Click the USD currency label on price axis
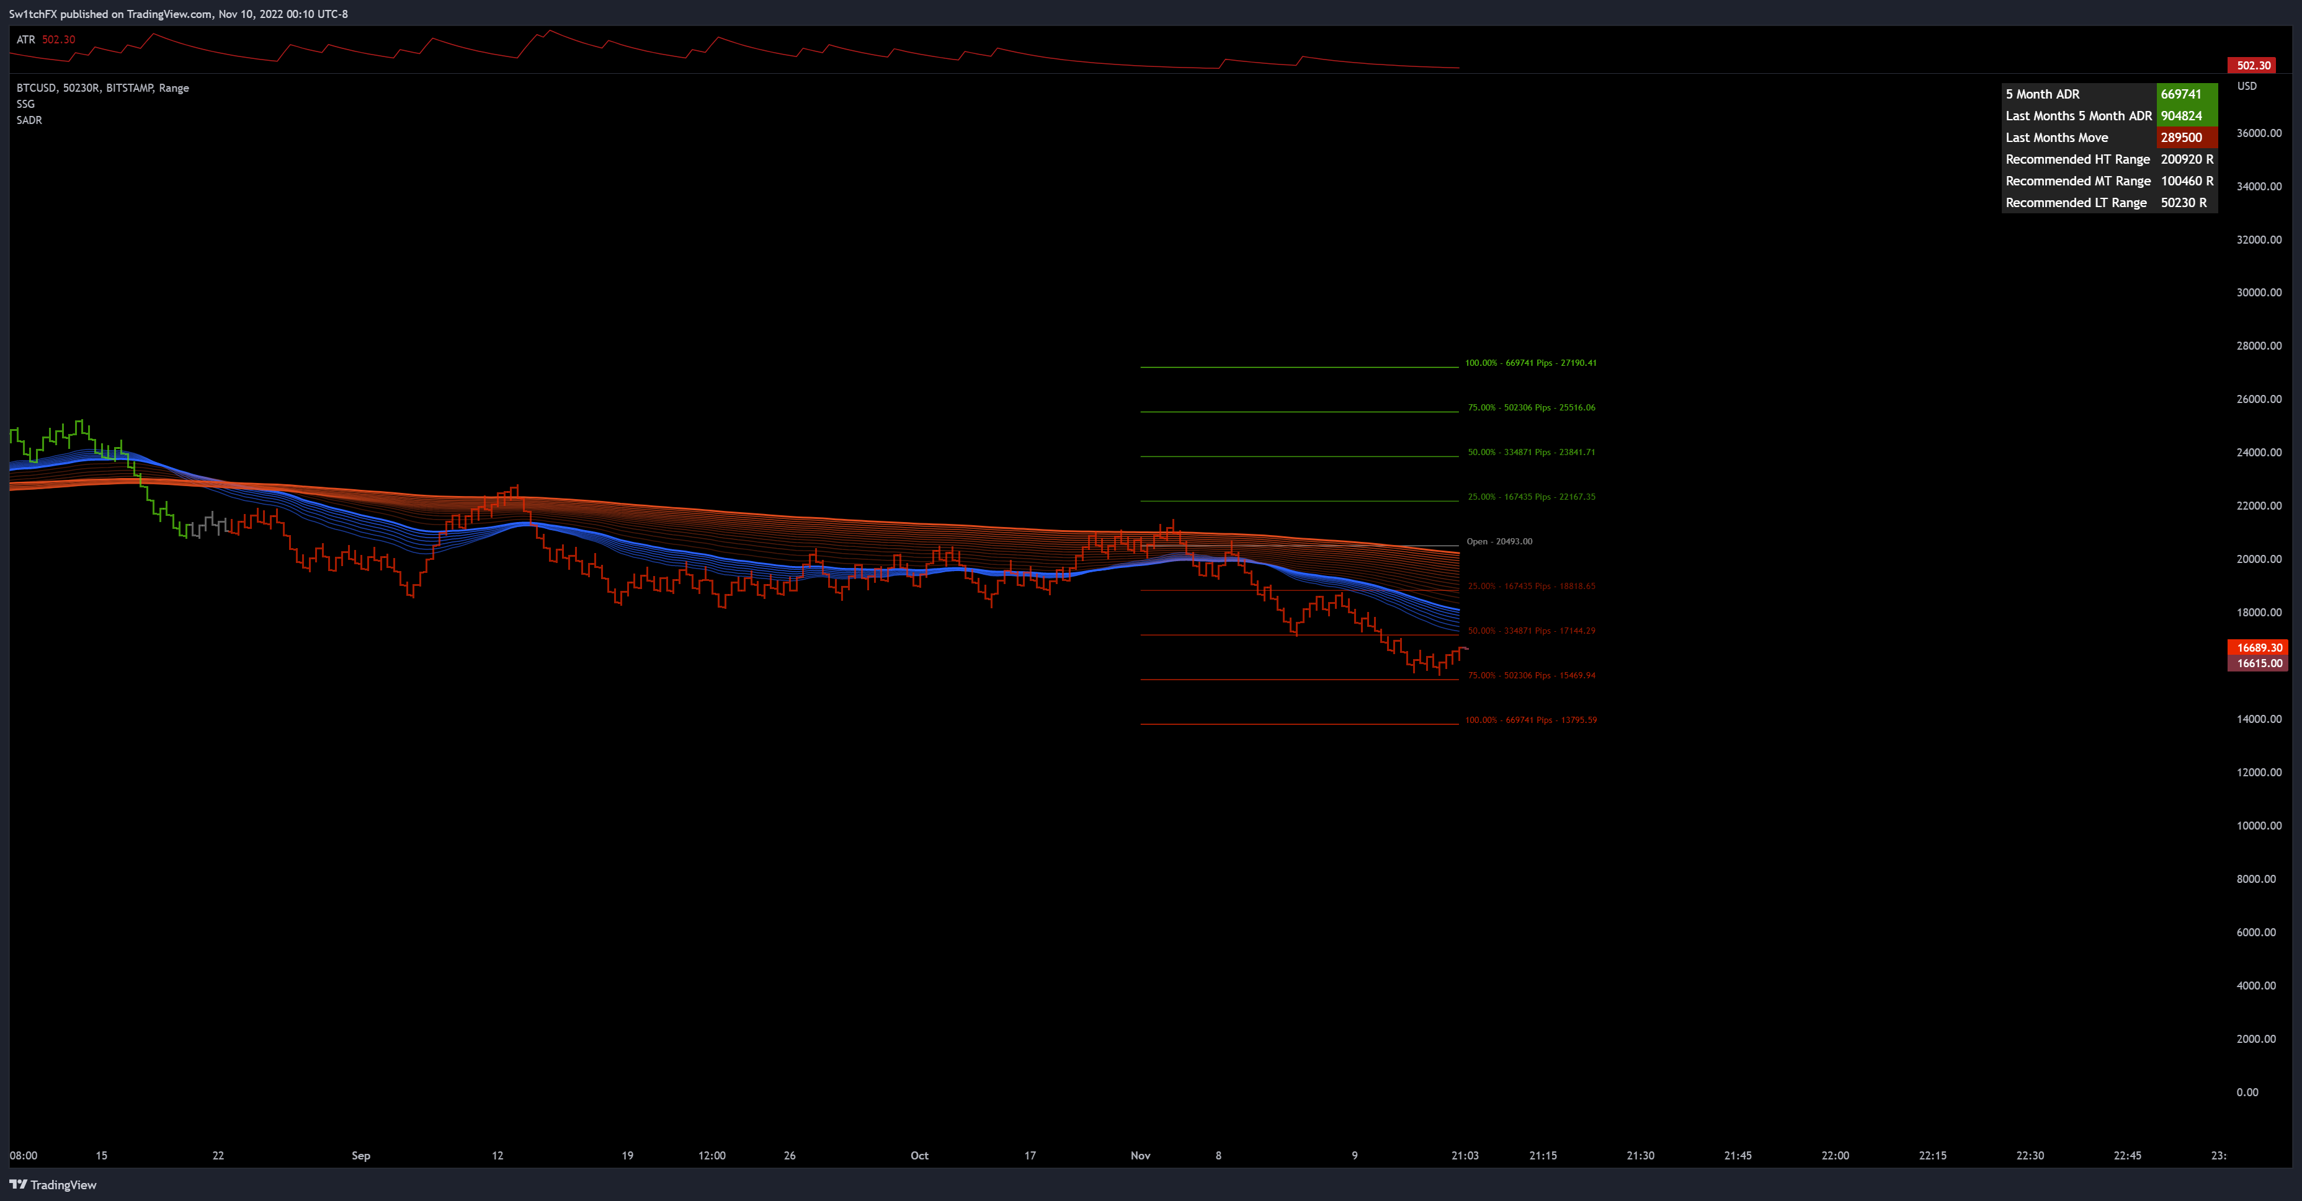The width and height of the screenshot is (2302, 1201). pyautogui.click(x=2247, y=86)
